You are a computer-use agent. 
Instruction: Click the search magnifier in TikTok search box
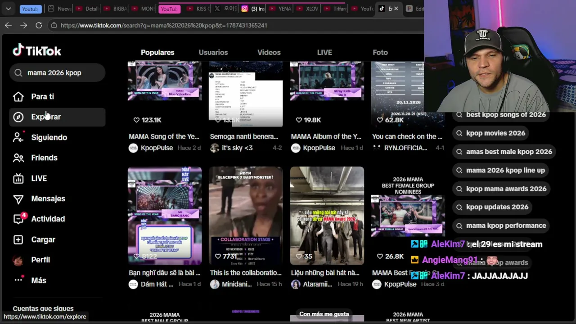[x=18, y=73]
